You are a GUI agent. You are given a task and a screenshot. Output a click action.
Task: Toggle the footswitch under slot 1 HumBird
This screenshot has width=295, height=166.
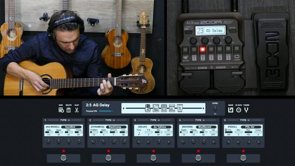[x=64, y=158]
